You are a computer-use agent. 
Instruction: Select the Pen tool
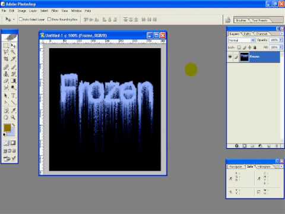coord(6,102)
